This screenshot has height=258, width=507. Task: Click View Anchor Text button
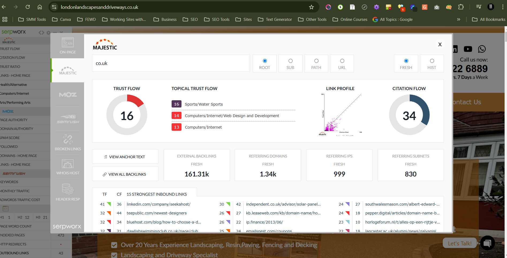click(125, 157)
